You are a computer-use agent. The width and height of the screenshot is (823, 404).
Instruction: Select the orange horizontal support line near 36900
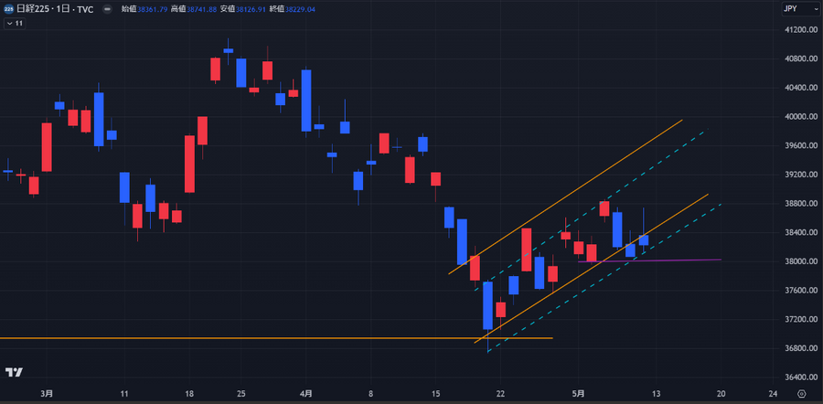tap(274, 338)
